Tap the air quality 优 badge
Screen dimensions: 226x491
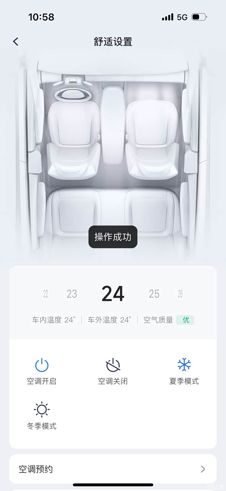(x=185, y=320)
